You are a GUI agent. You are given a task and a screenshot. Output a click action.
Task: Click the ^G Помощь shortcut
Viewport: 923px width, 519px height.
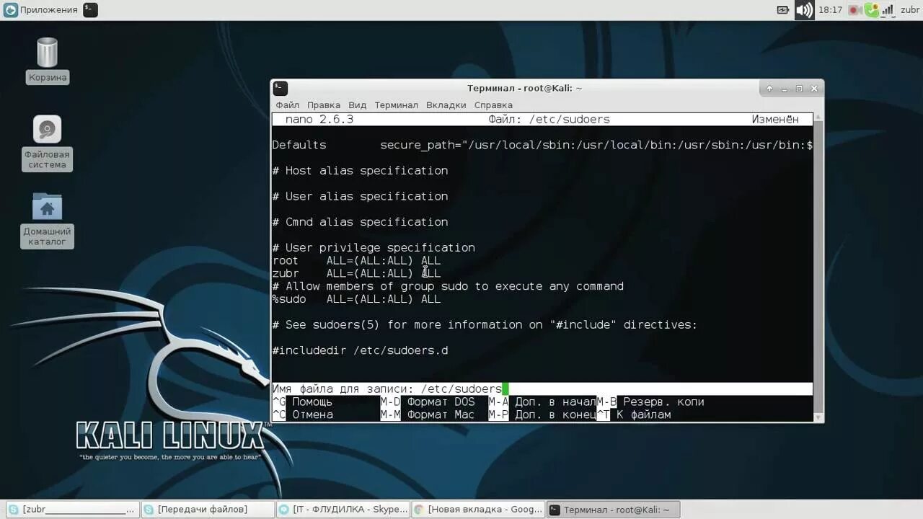(303, 402)
